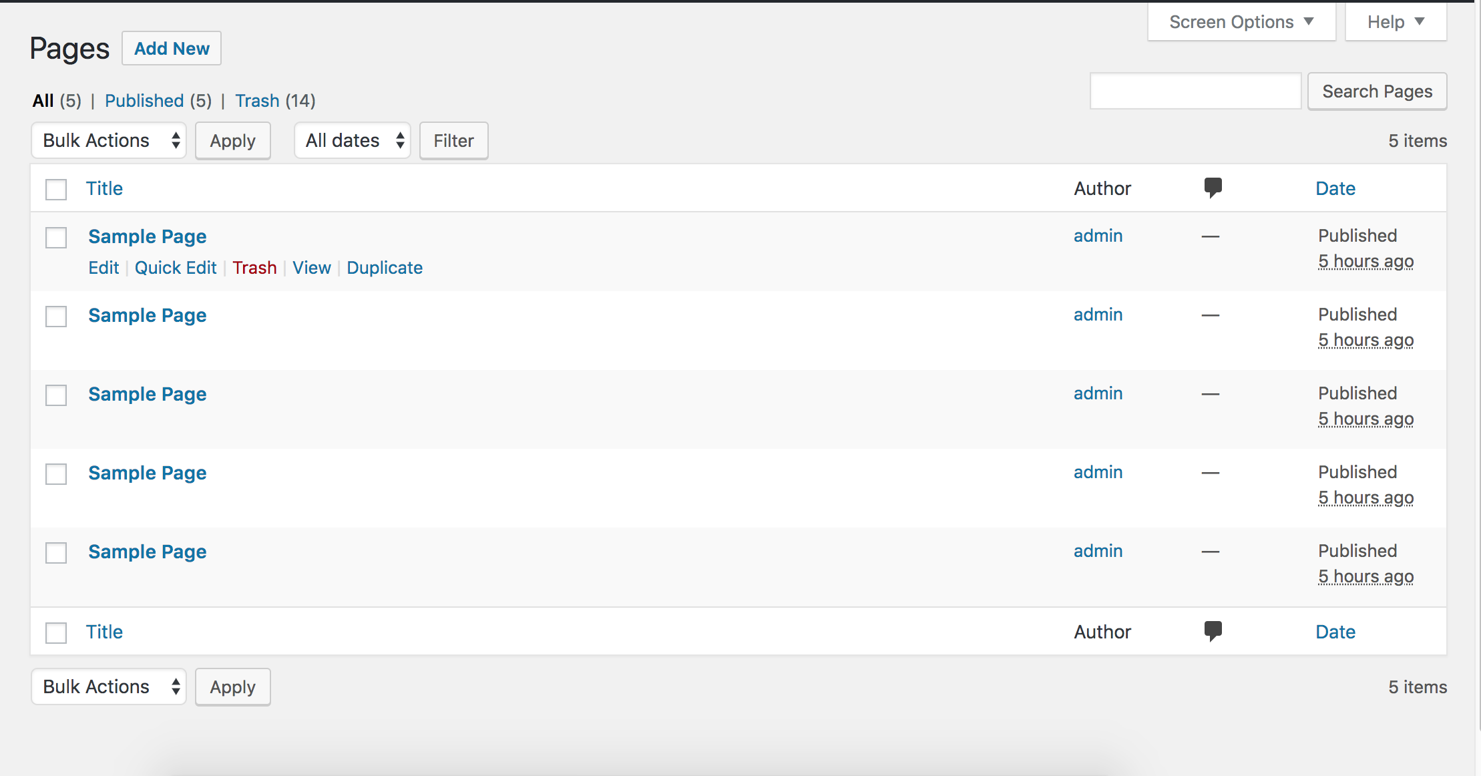Click the comments icon in top header
Screen dimensions: 1481x776
coord(1213,188)
